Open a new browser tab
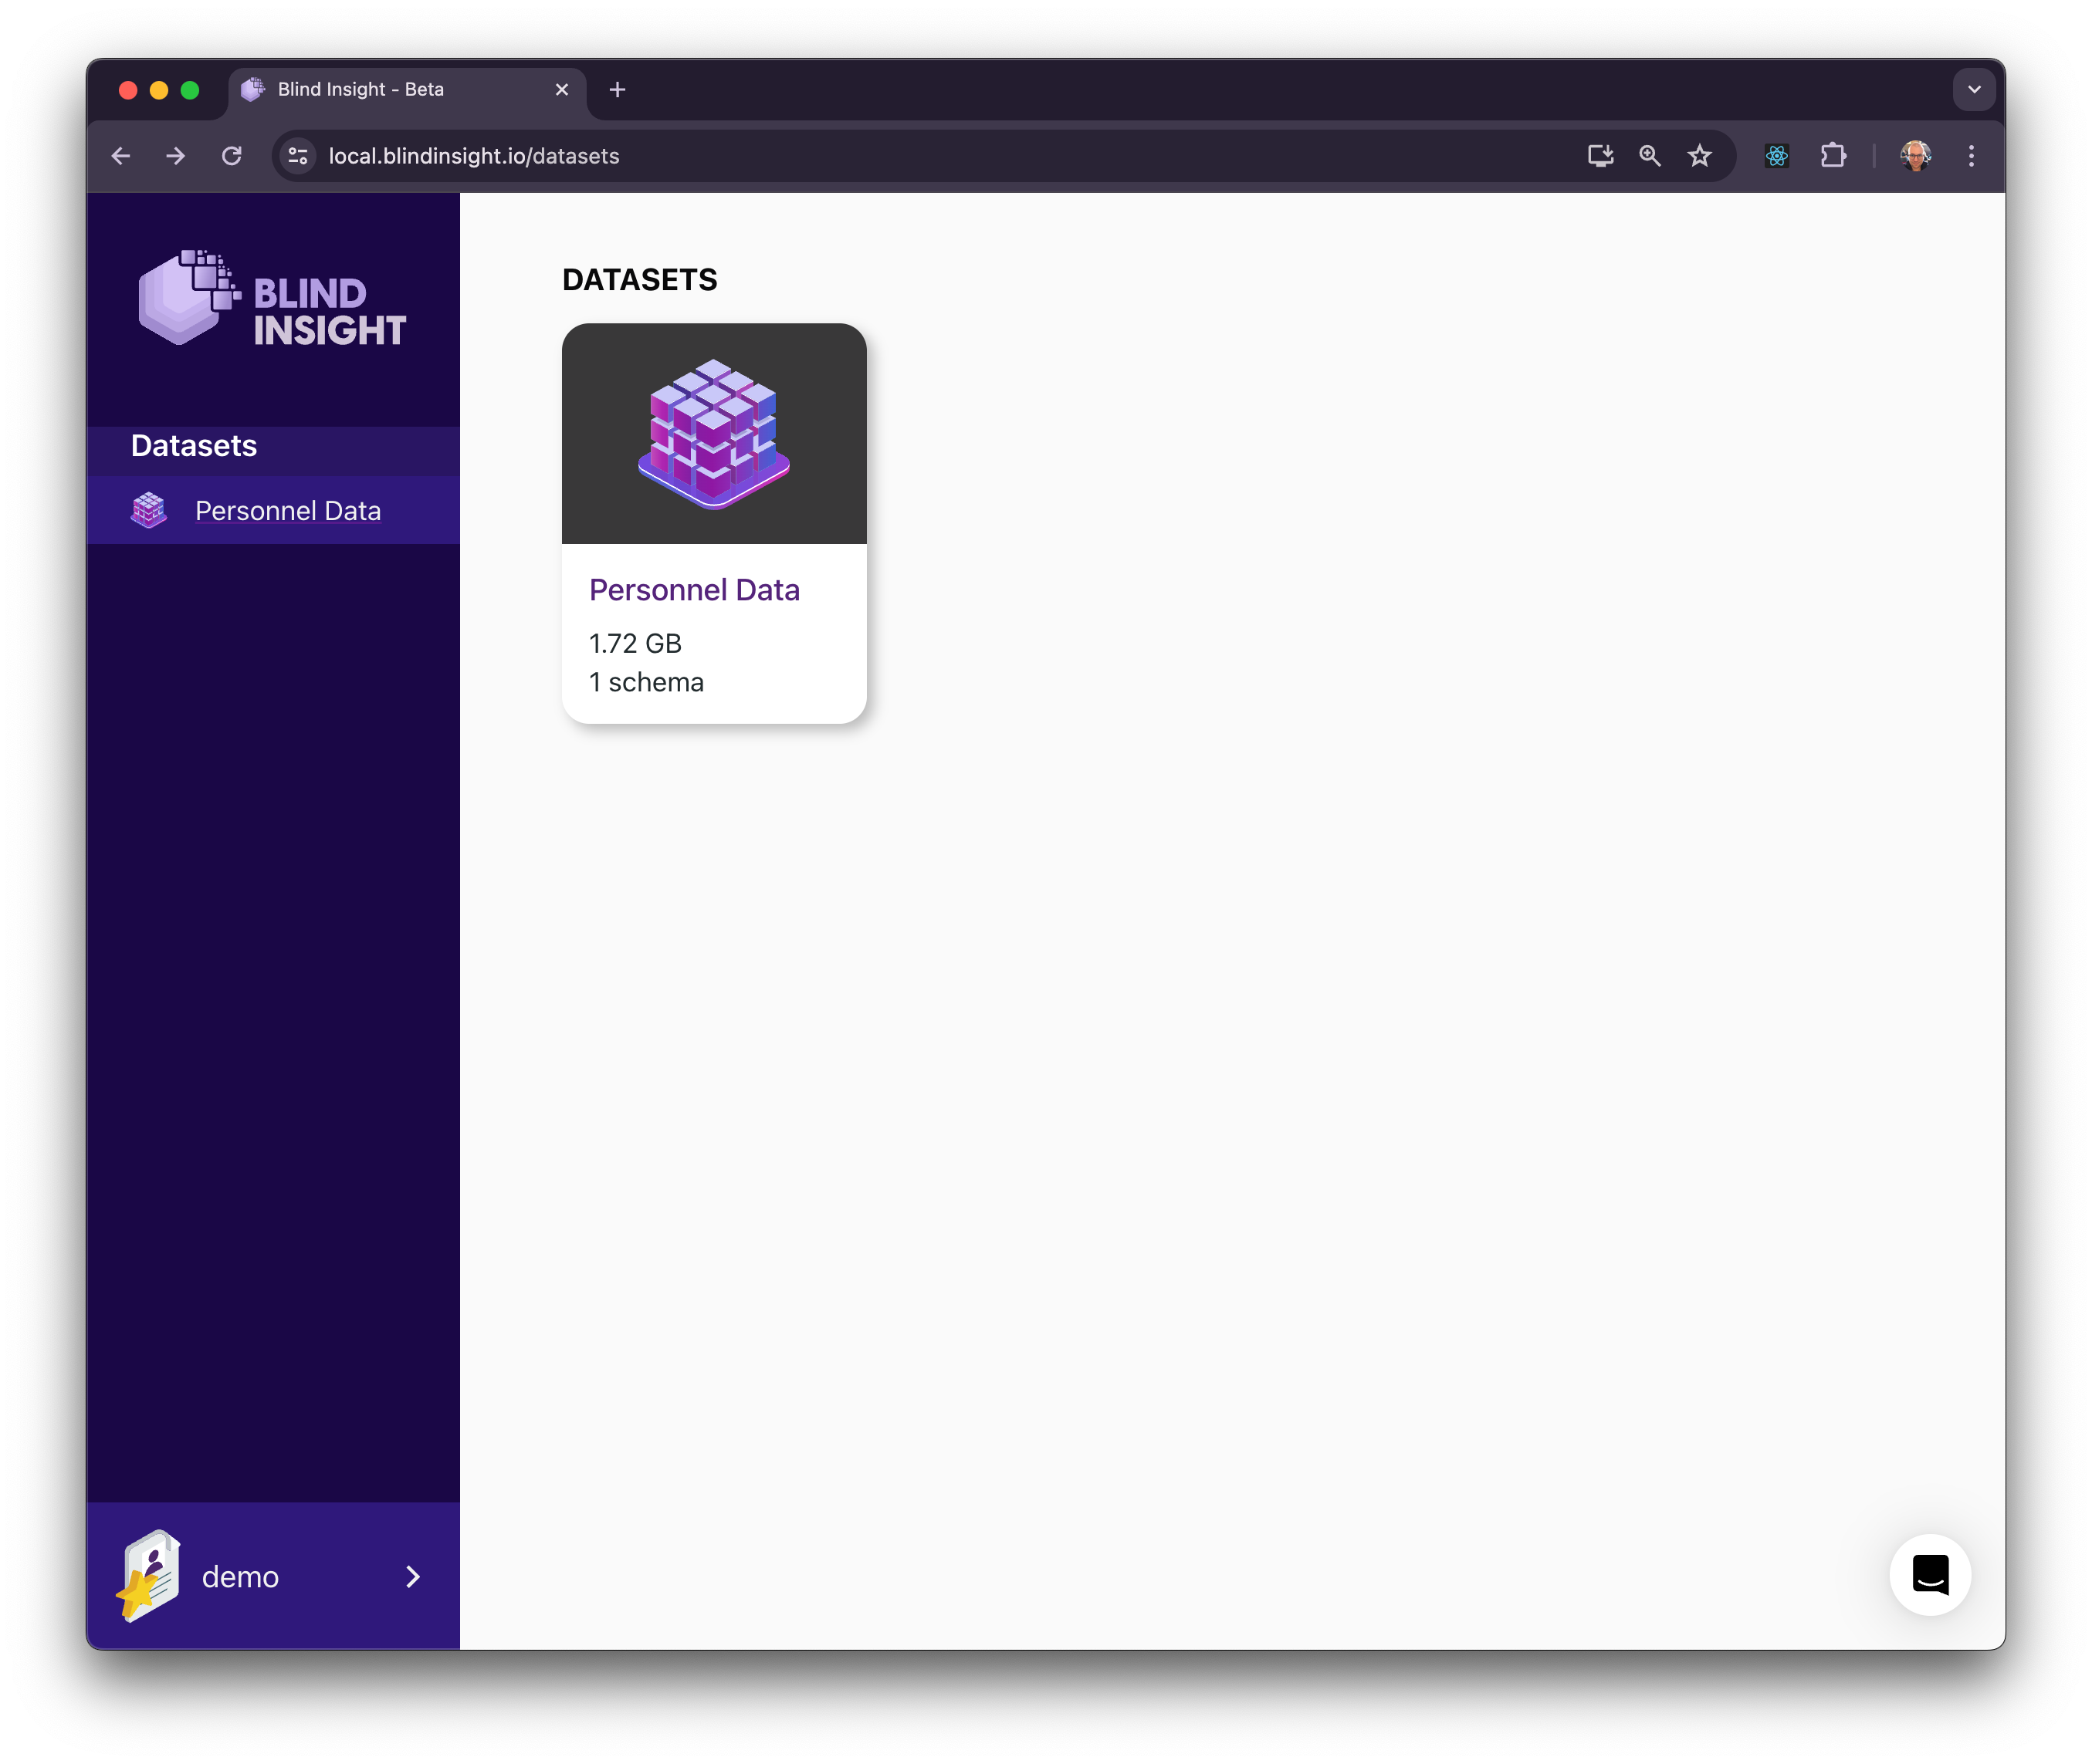This screenshot has height=1764, width=2092. click(618, 90)
